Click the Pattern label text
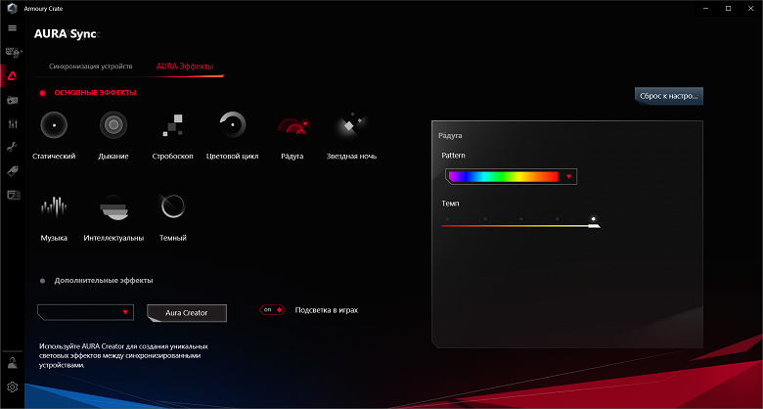This screenshot has width=763, height=409. pos(454,156)
